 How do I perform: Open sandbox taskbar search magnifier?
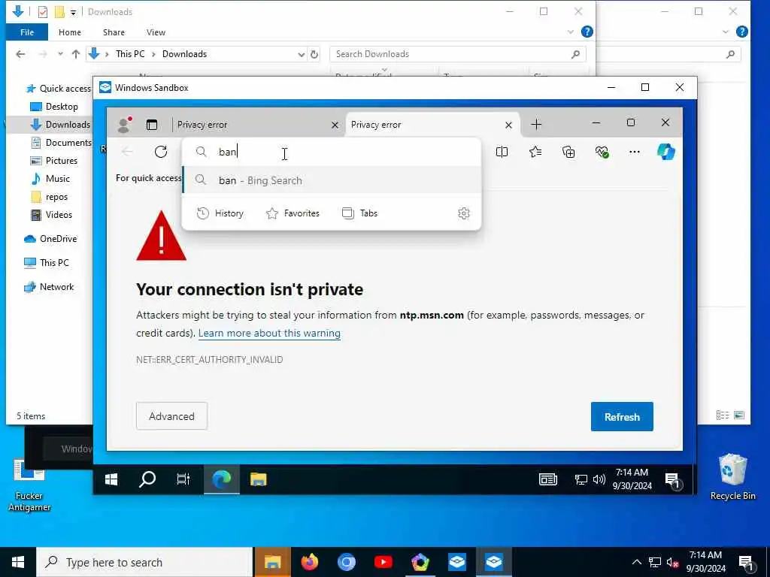point(147,479)
